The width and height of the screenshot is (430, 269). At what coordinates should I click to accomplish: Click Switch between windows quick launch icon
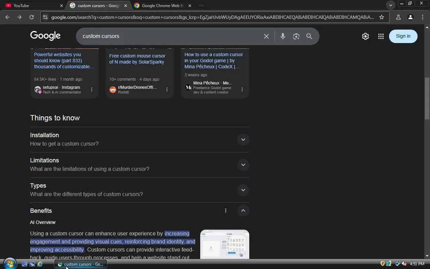point(32,264)
